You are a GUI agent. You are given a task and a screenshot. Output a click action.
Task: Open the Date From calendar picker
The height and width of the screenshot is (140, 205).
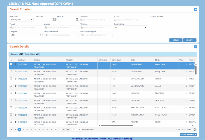pos(54,19)
